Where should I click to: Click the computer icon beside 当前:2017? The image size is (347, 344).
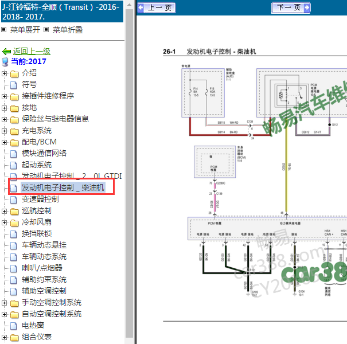point(5,62)
